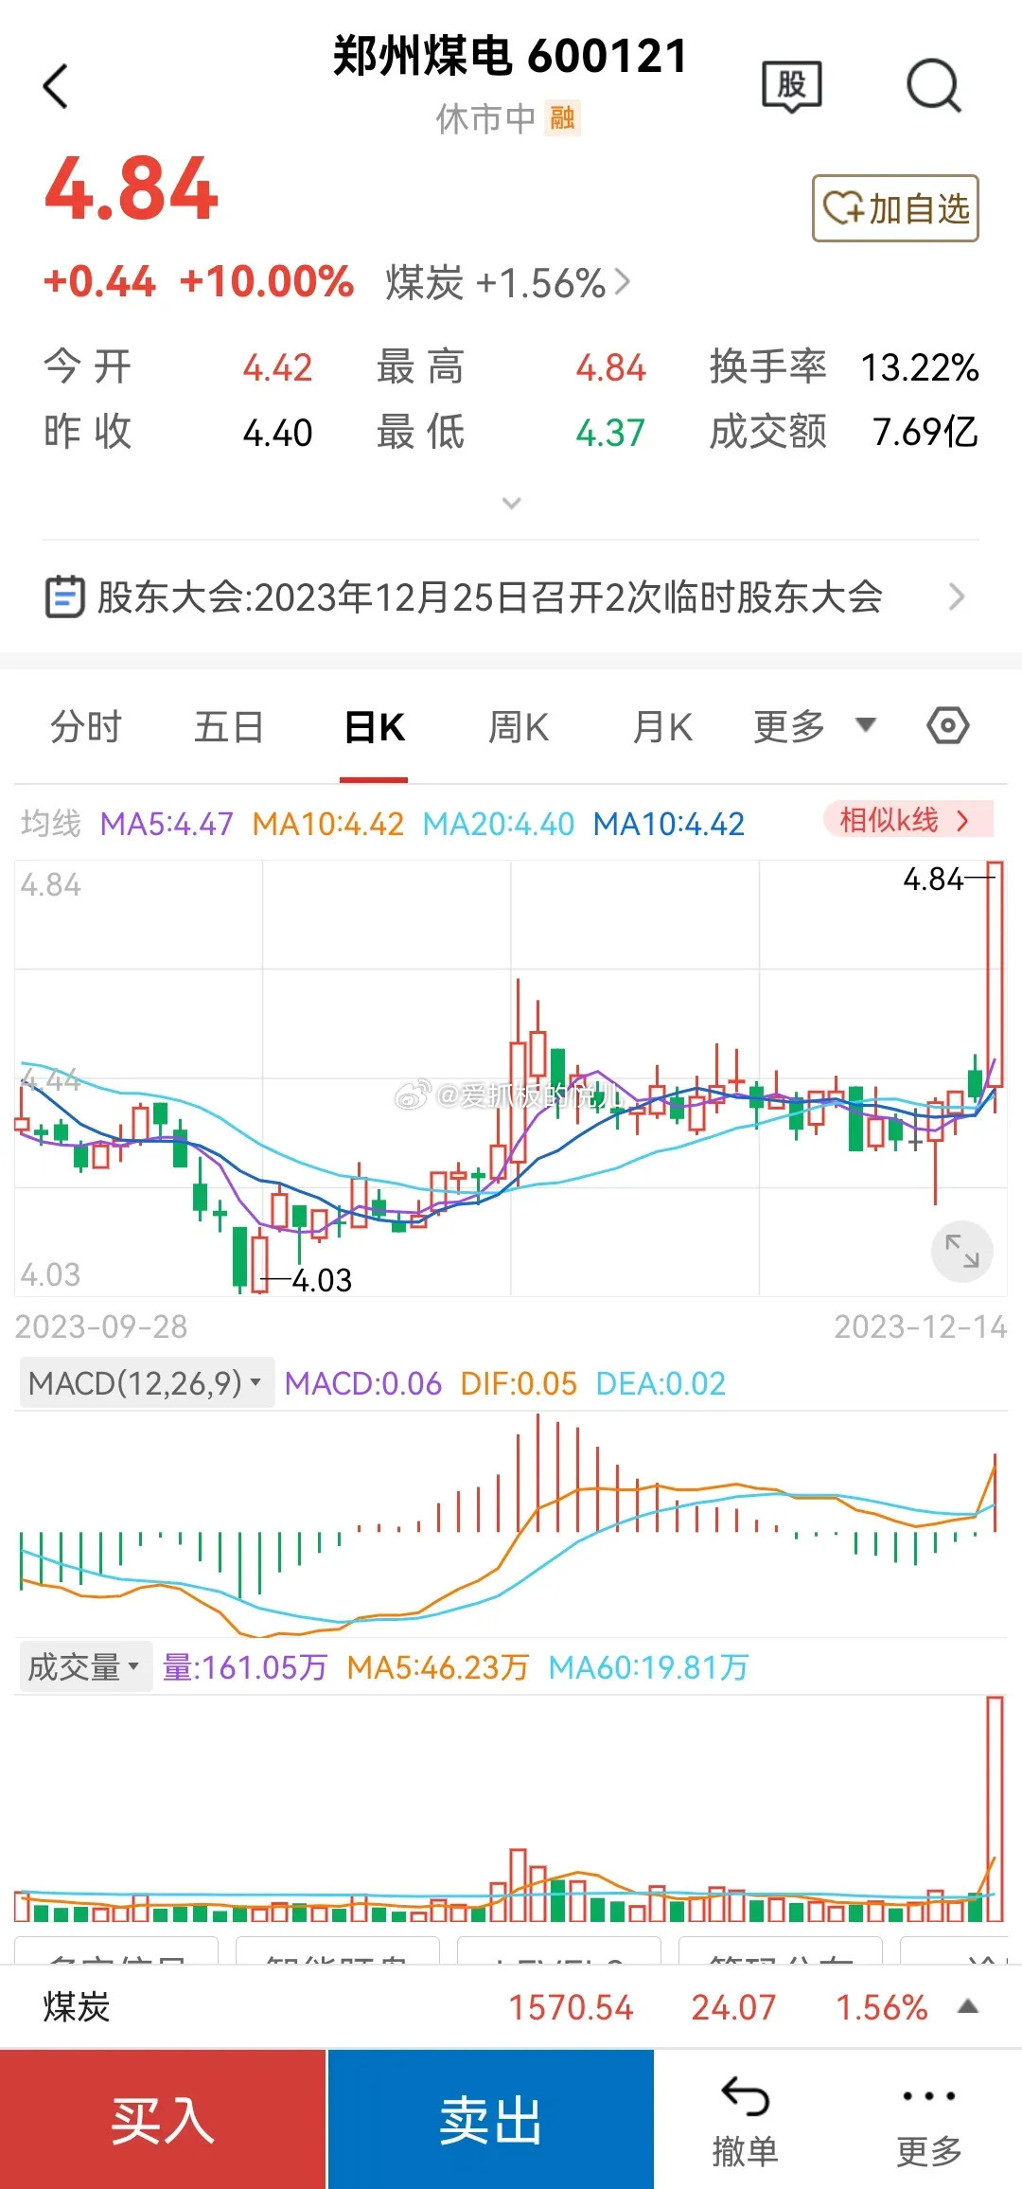Tap the back arrow icon
Viewport: 1022px width, 2189px height.
[56, 86]
